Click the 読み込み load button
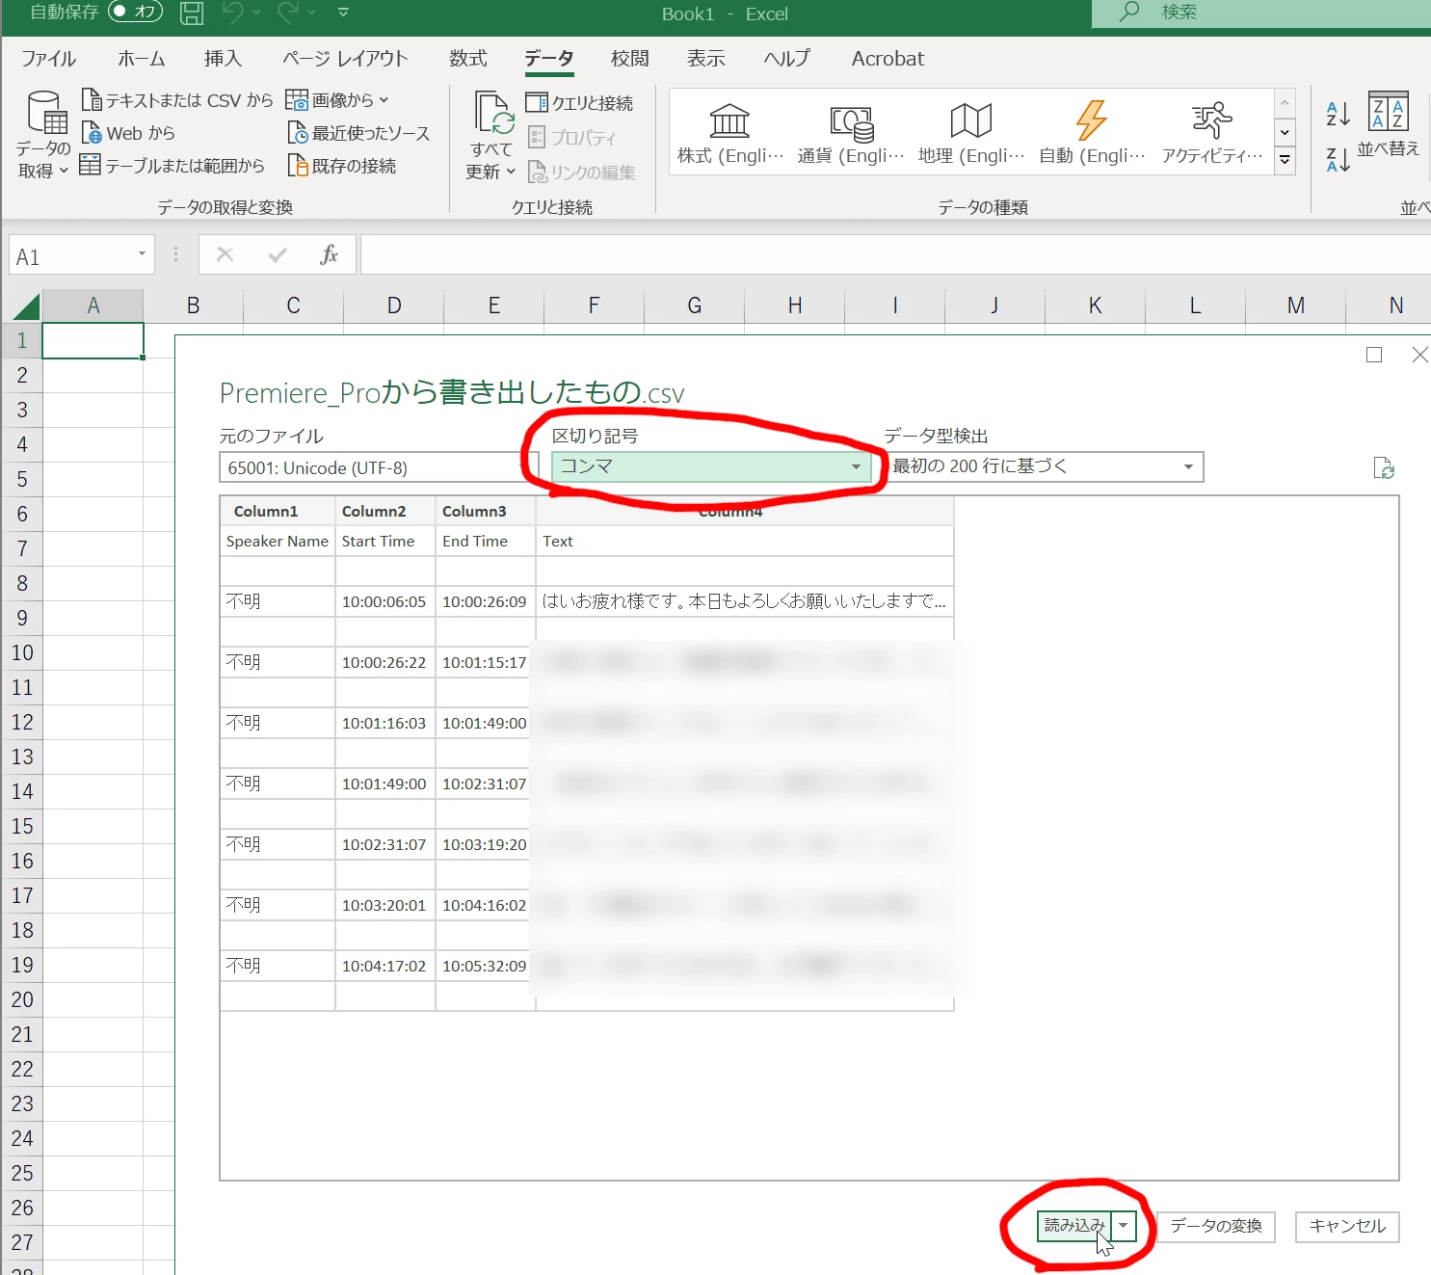The width and height of the screenshot is (1431, 1275). (1073, 1226)
